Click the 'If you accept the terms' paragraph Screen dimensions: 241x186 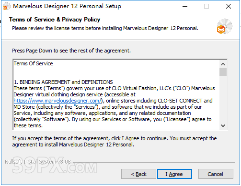[x=115, y=142]
